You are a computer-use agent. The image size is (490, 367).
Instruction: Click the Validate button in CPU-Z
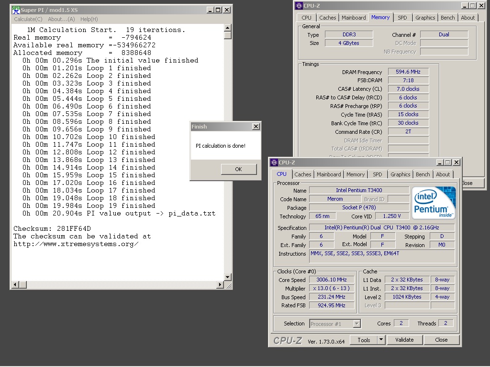point(404,340)
